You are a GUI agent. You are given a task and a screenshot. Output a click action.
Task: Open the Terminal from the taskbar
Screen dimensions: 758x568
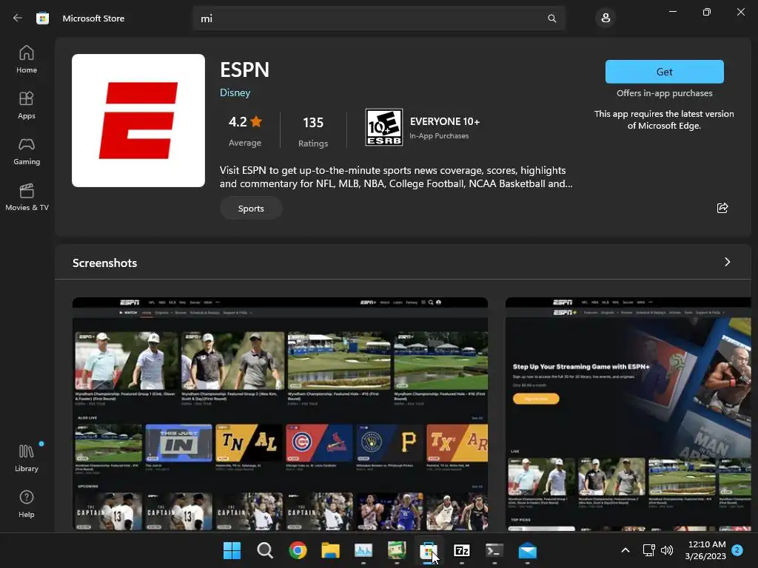point(494,550)
